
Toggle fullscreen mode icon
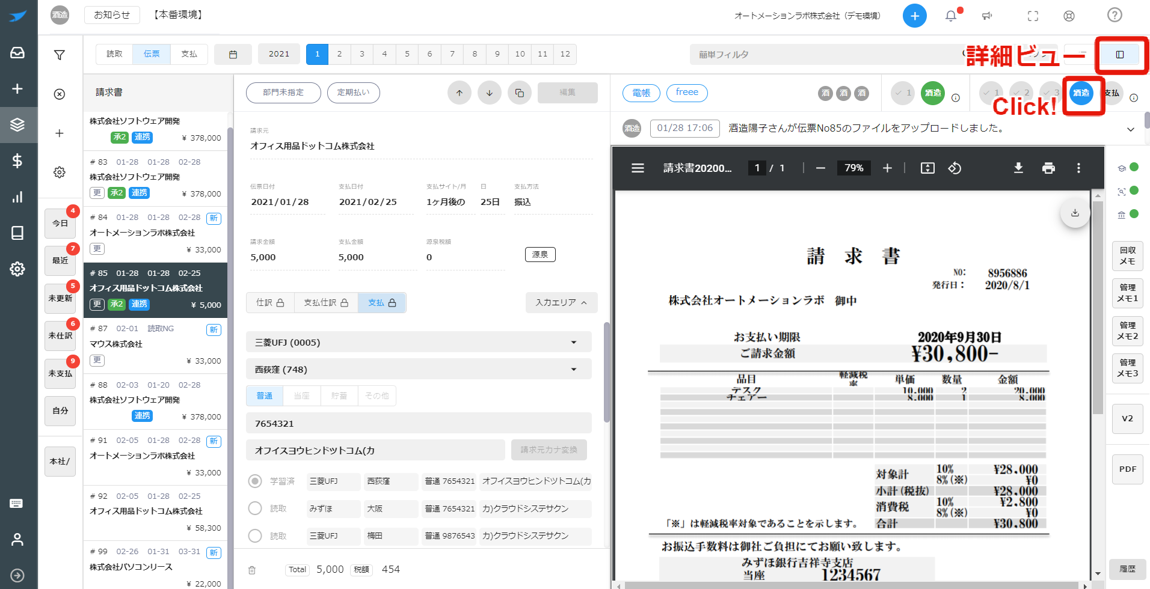click(1033, 16)
